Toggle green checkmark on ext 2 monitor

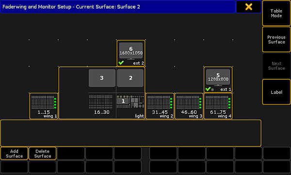coord(121,63)
